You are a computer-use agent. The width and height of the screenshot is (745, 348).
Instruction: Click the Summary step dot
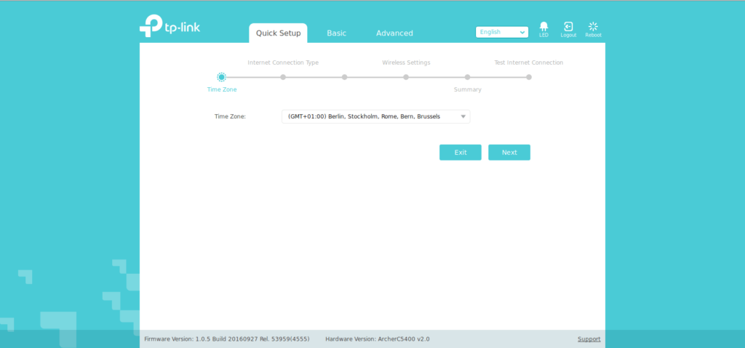pyautogui.click(x=468, y=77)
